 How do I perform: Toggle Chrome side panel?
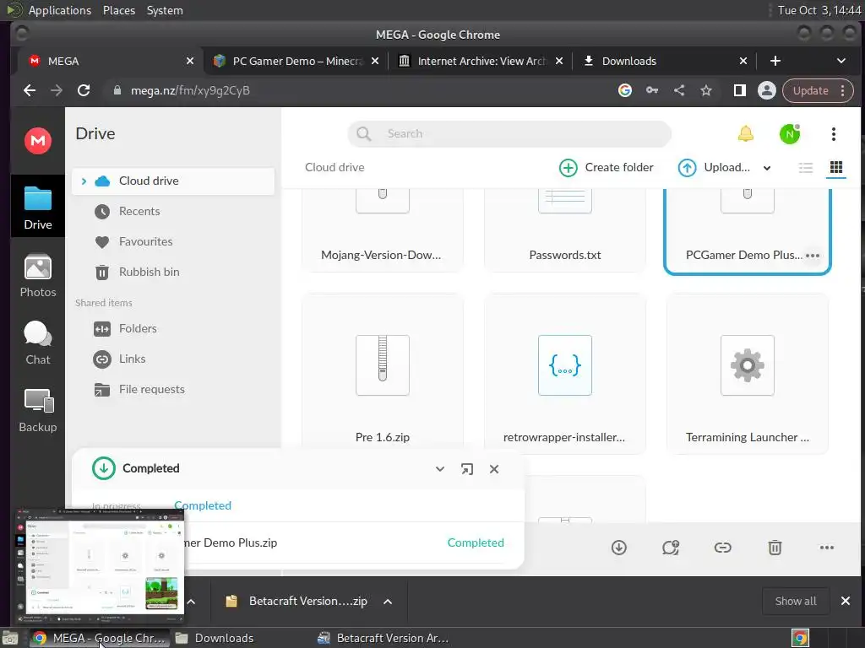pos(739,90)
